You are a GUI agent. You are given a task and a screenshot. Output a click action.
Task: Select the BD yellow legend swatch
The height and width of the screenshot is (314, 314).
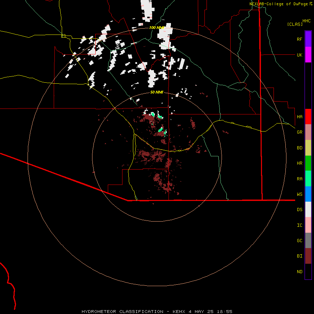308,148
